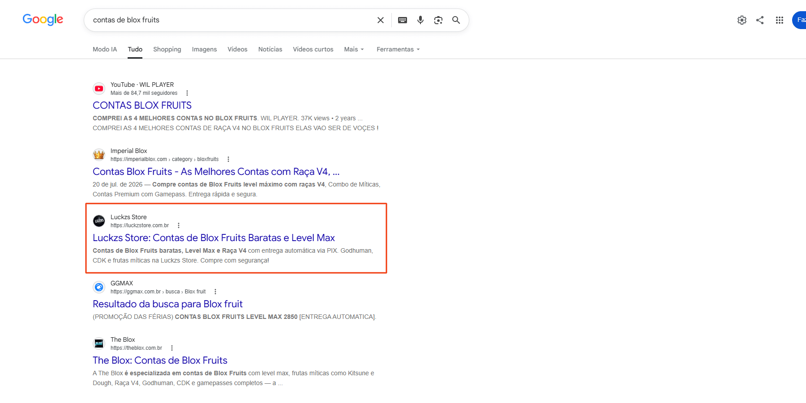Open more options for the YouTube result
Image resolution: width=806 pixels, height=403 pixels.
(187, 93)
